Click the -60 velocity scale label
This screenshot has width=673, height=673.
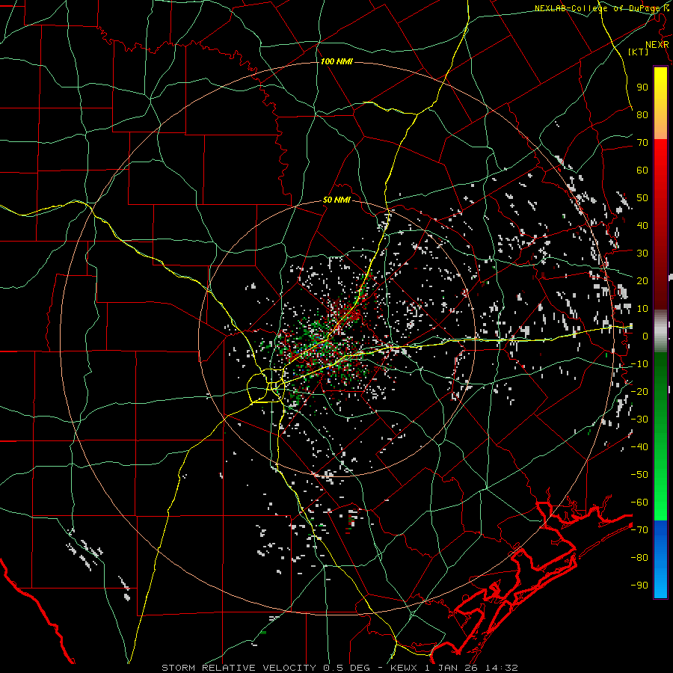click(x=639, y=503)
